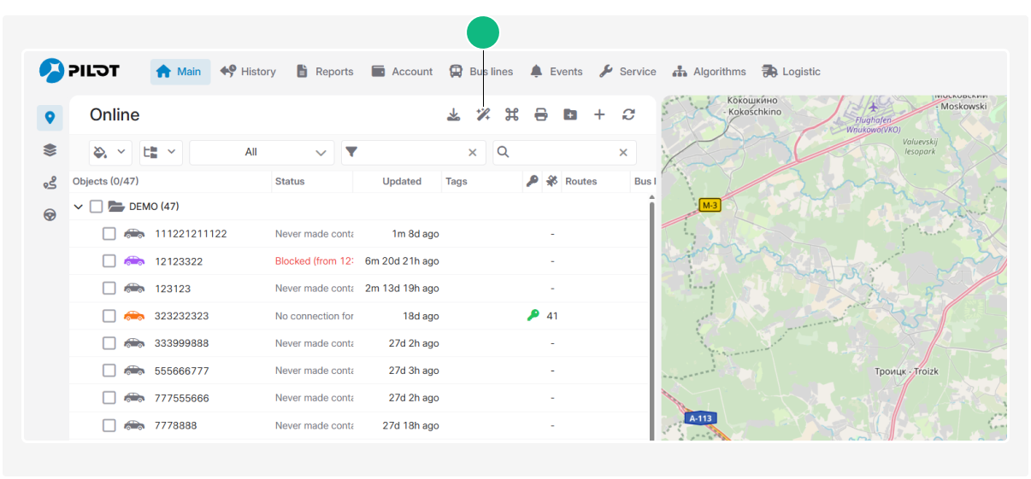1031x479 pixels.
Task: Open the Reports menu
Action: [324, 72]
